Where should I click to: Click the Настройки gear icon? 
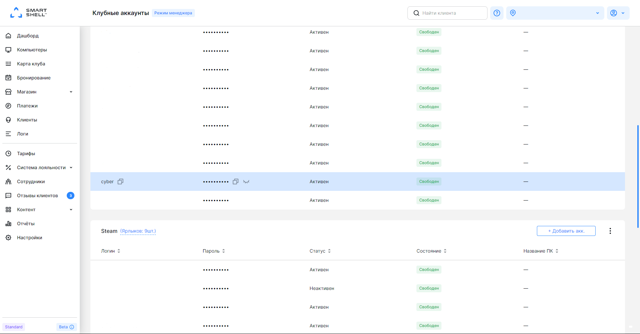coord(8,238)
